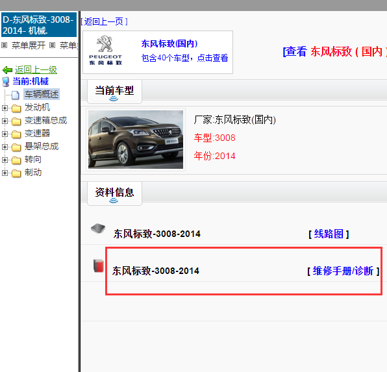
Task: Expand the 变速箱总成 tree node
Action: (5, 121)
